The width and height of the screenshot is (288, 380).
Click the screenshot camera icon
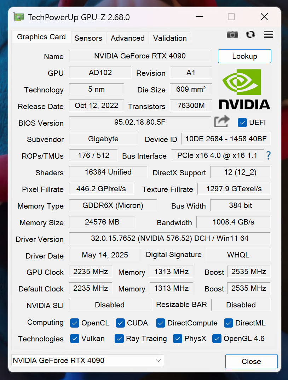(232, 34)
